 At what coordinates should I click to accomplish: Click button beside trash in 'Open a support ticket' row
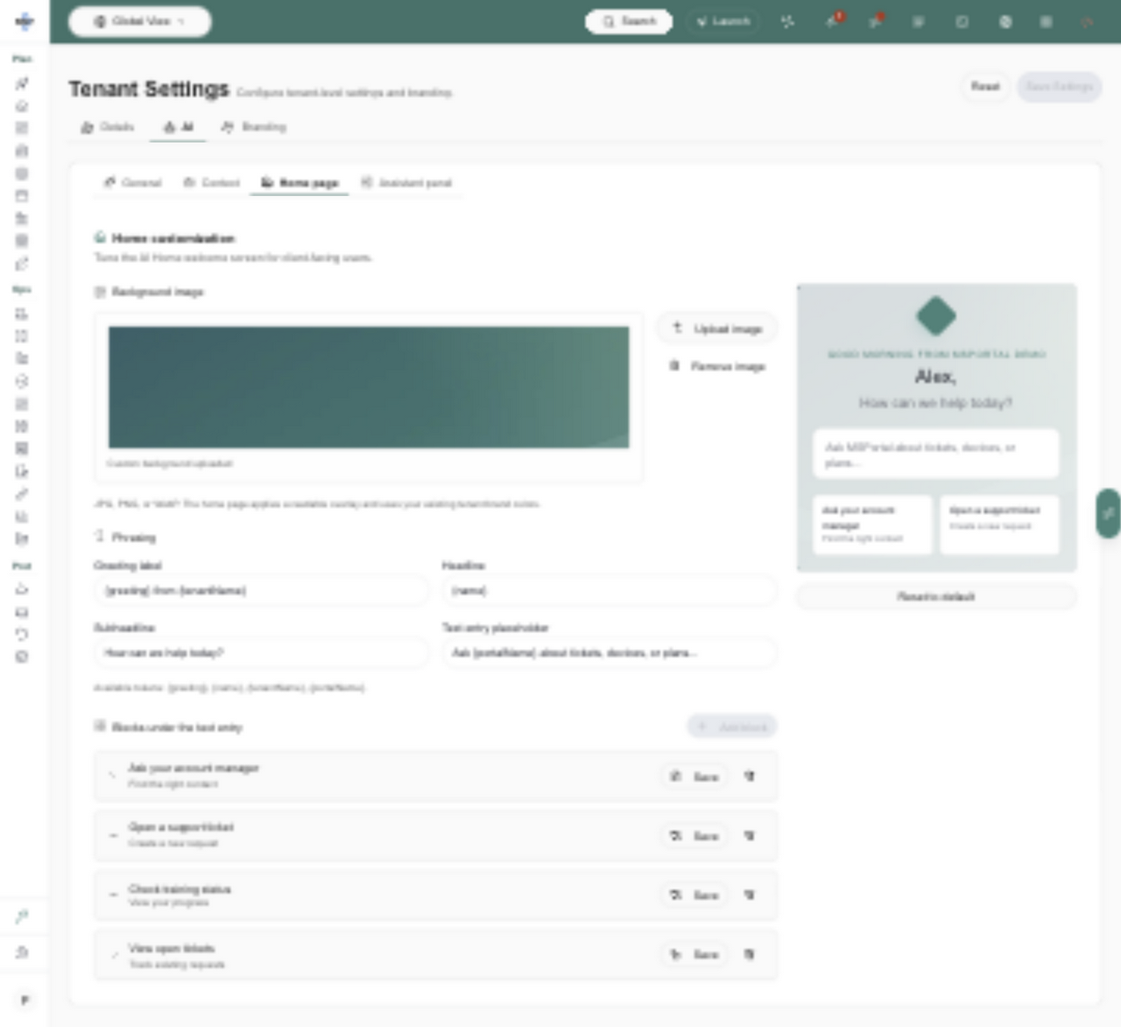(694, 836)
